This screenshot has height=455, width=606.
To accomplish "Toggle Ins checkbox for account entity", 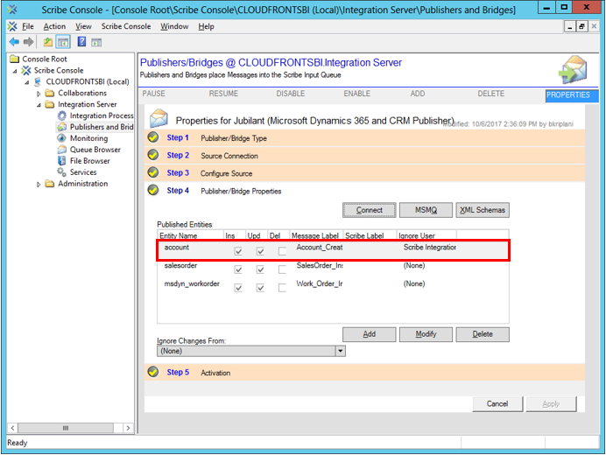I will (x=238, y=252).
